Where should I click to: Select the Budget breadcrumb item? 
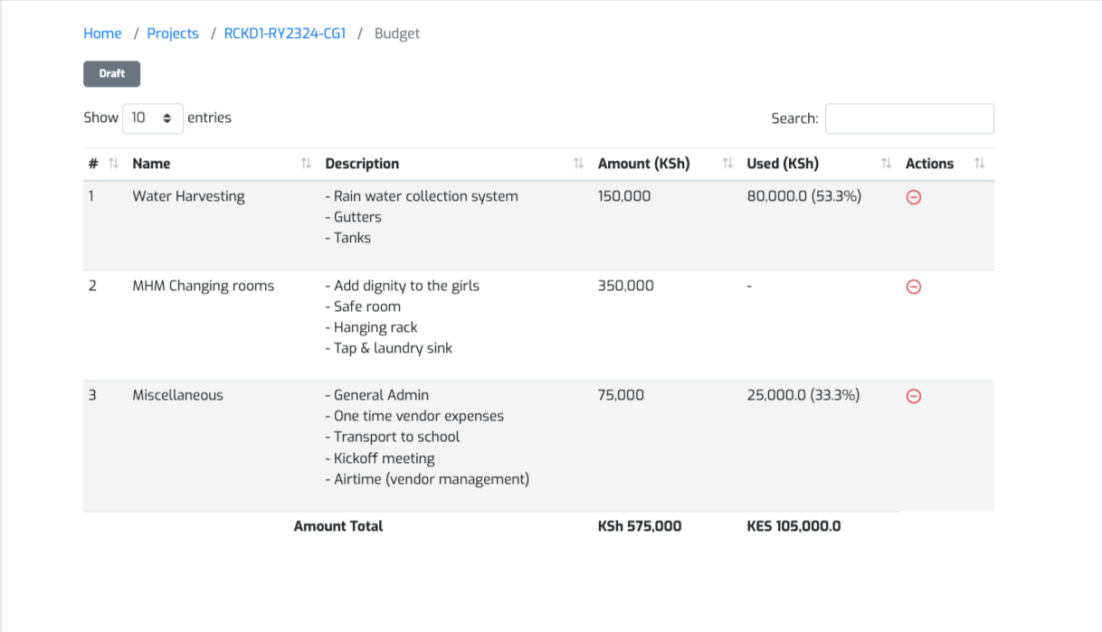tap(396, 33)
